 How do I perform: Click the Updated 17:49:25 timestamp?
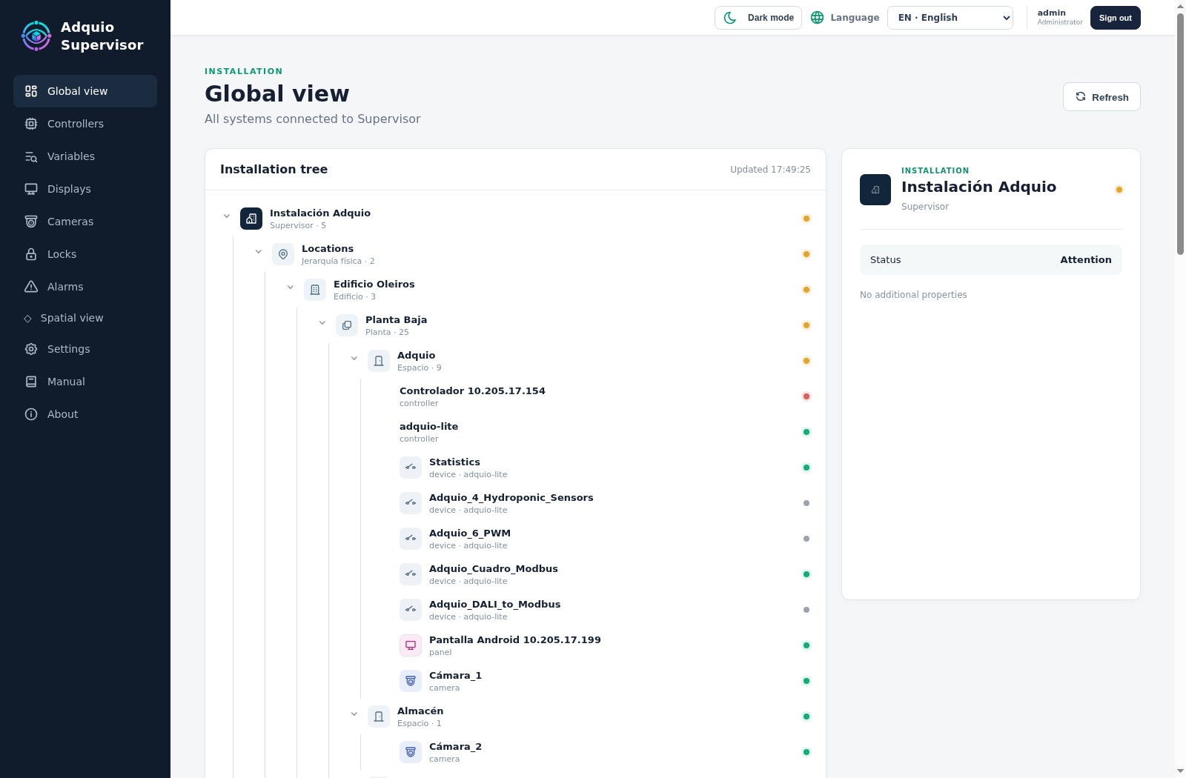[x=770, y=170]
